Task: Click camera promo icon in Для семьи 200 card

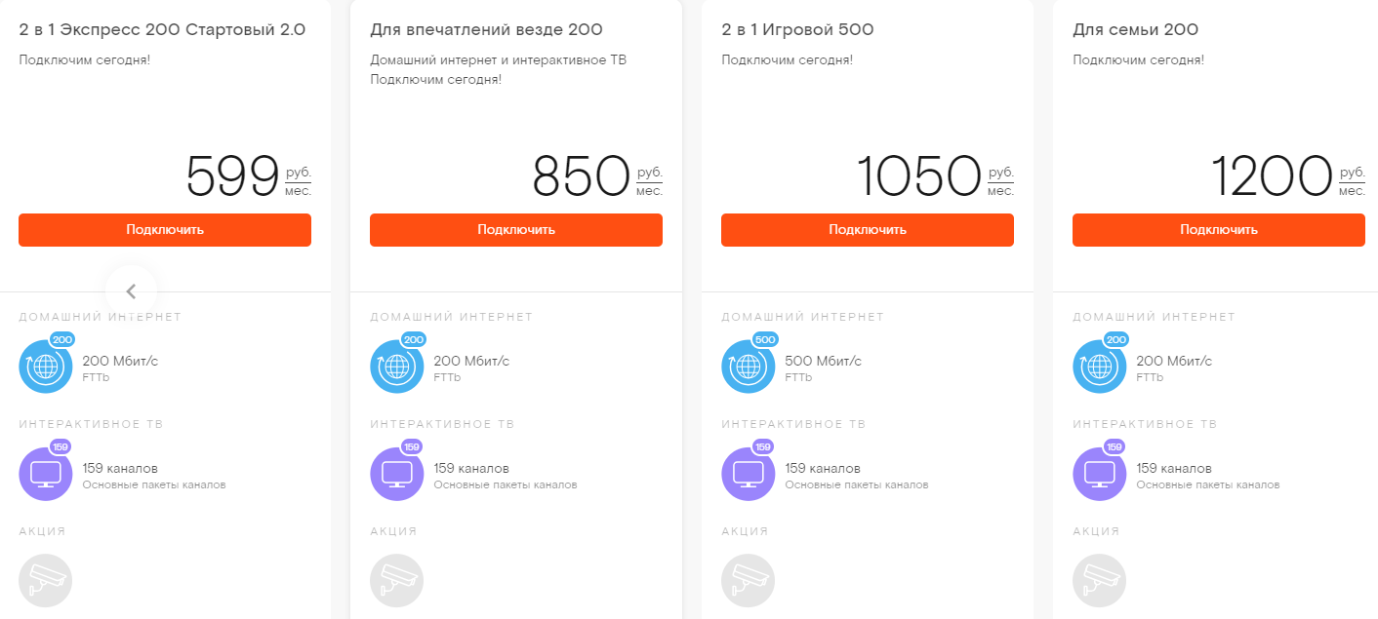Action: 1099,580
